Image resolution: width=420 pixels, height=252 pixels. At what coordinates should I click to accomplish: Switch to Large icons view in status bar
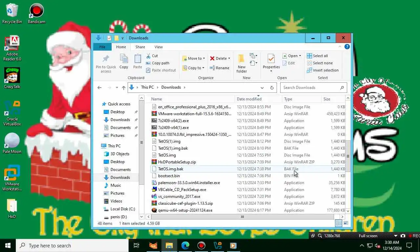pyautogui.click(x=346, y=223)
